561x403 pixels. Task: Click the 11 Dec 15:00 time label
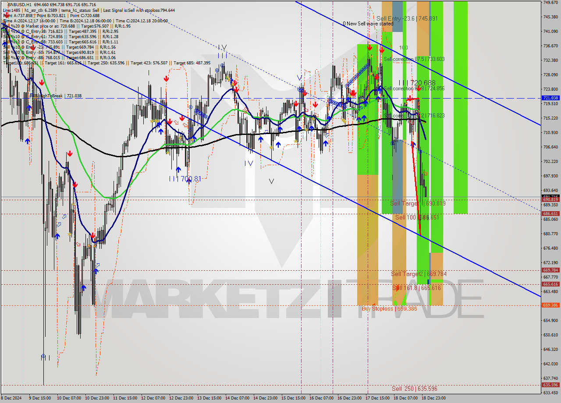[125, 399]
